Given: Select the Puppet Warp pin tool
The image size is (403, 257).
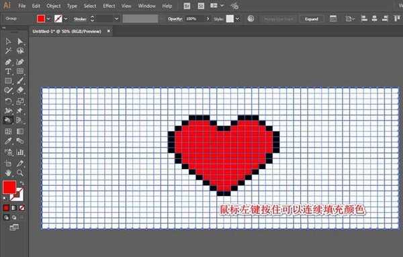Looking at the screenshot, I should pos(20,111).
